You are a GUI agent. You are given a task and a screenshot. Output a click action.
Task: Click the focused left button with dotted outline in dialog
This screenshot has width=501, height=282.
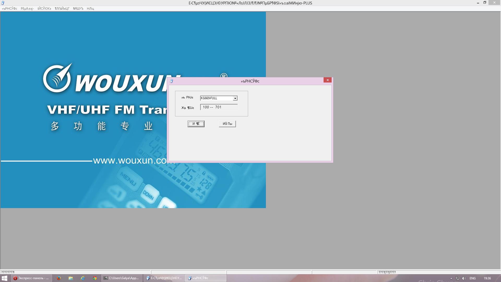(x=196, y=124)
